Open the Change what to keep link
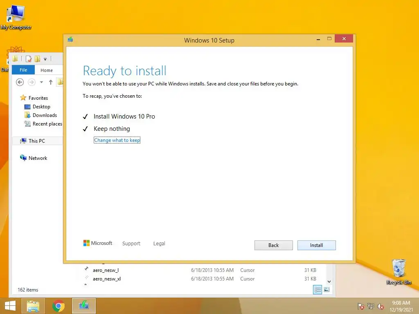419x314 pixels. pos(117,140)
